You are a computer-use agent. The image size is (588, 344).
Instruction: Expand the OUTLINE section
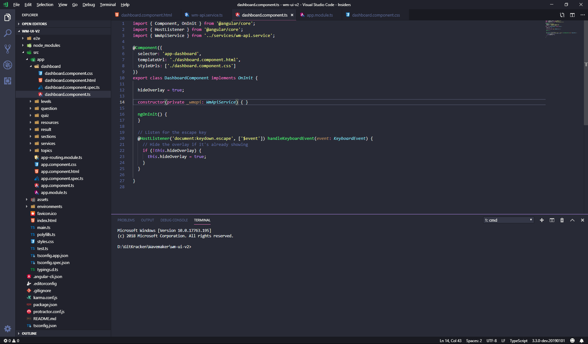[x=29, y=333]
